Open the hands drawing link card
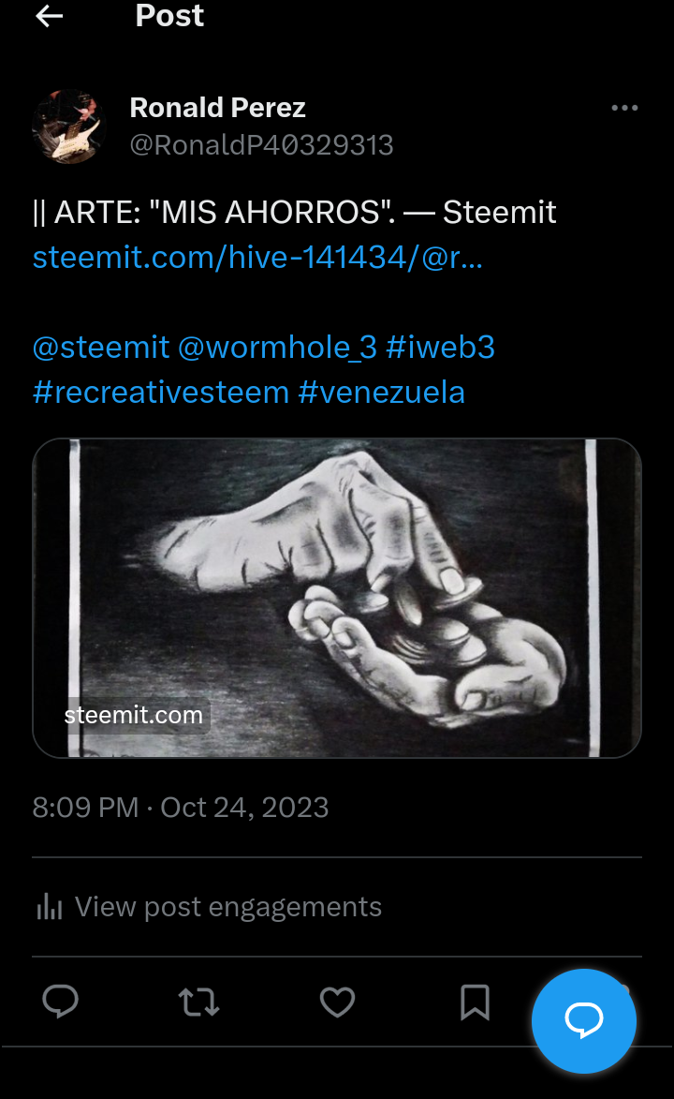674x1099 pixels. 337,598
